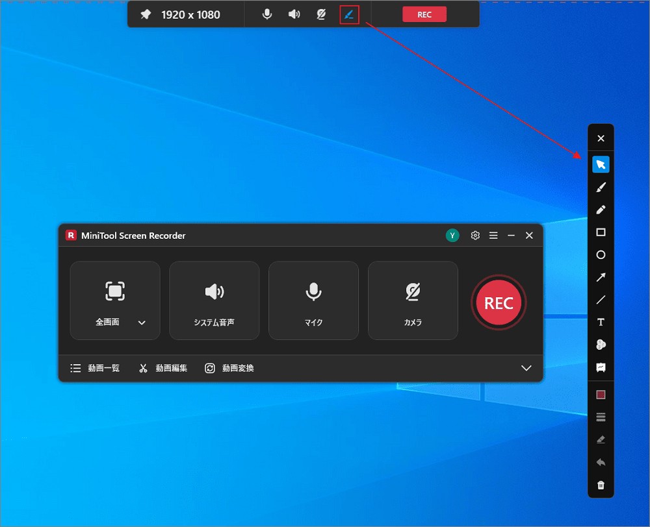Toggle system speaker in the top recording bar

tap(294, 14)
